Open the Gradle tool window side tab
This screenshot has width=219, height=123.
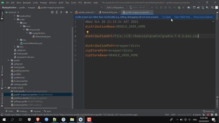point(217,15)
